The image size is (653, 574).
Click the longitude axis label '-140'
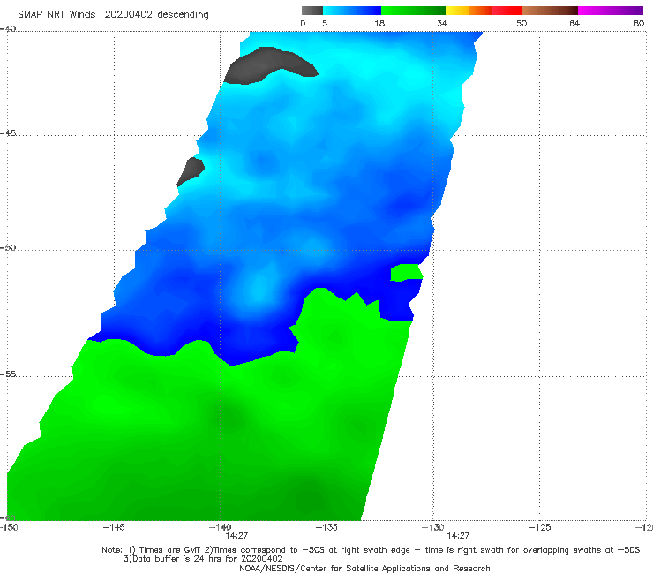tap(220, 527)
